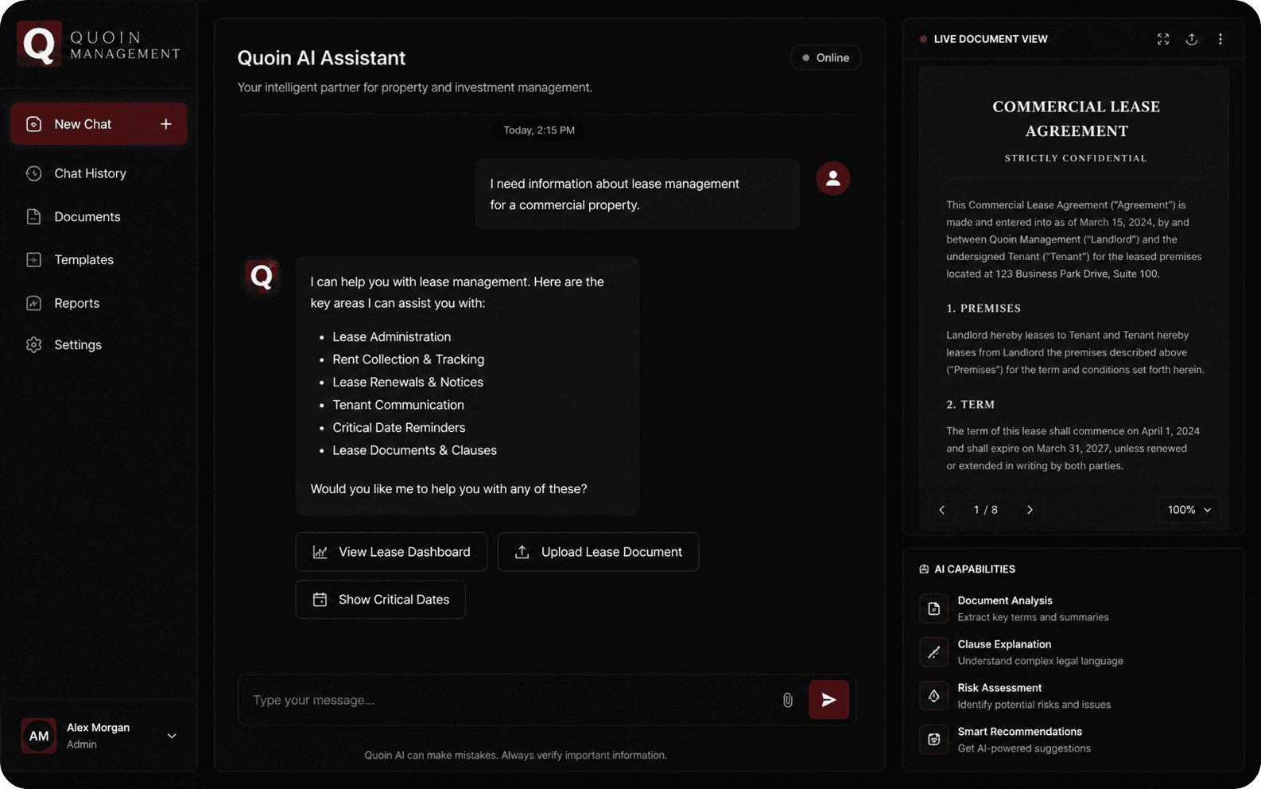The image size is (1261, 789).
Task: Open the Documents section
Action: point(87,216)
